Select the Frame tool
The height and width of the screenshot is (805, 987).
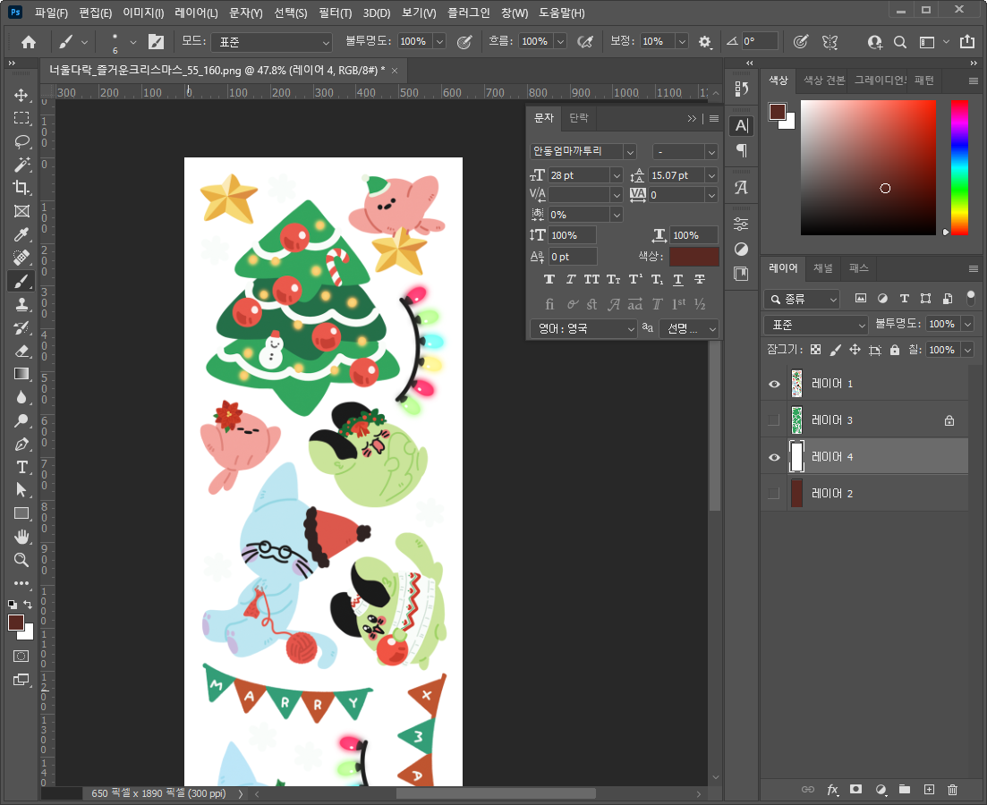click(x=21, y=211)
